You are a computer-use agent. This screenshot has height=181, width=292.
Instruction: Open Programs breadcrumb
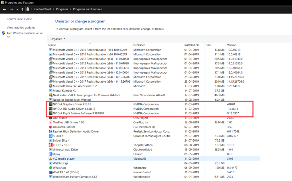62,9
